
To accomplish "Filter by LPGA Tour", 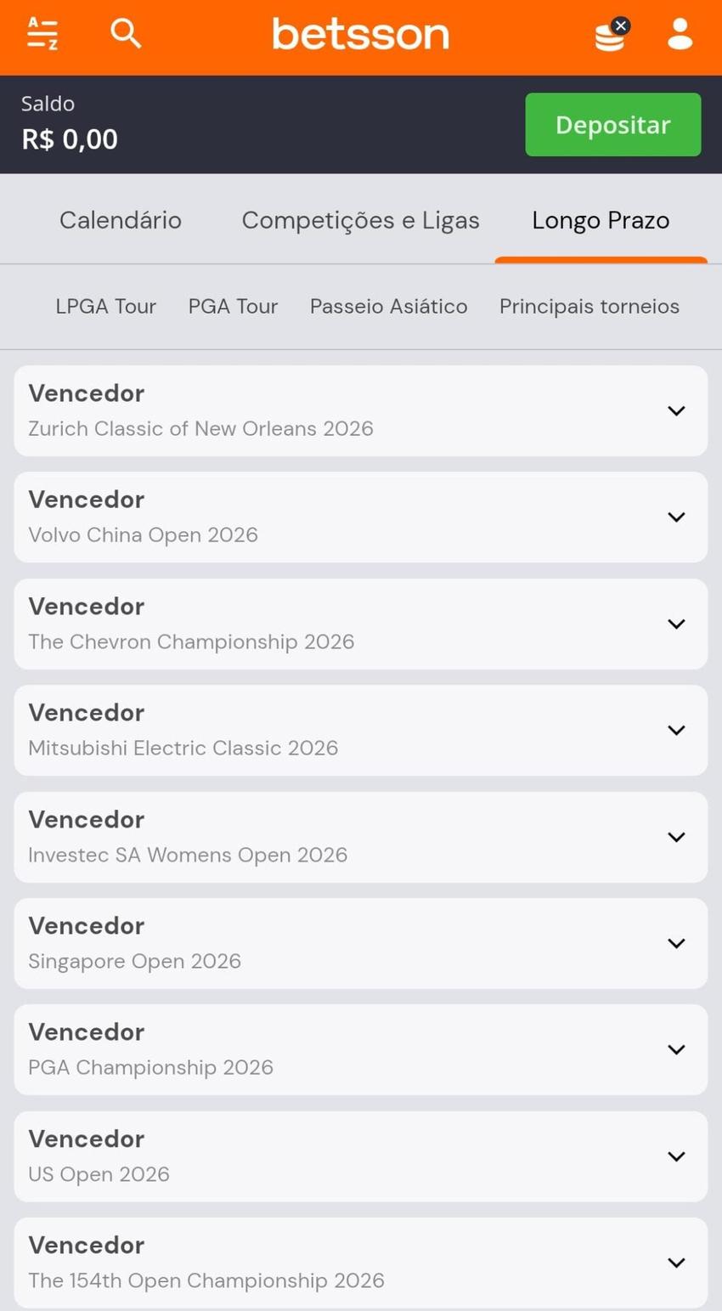I will click(105, 307).
